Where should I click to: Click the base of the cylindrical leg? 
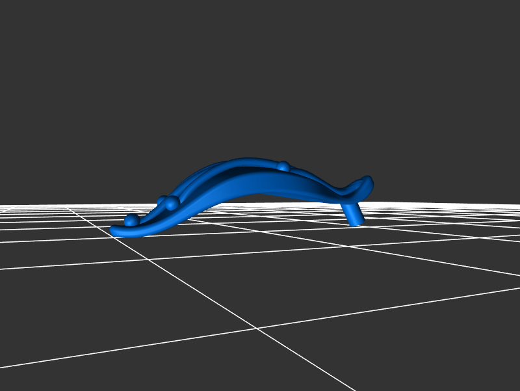(357, 222)
